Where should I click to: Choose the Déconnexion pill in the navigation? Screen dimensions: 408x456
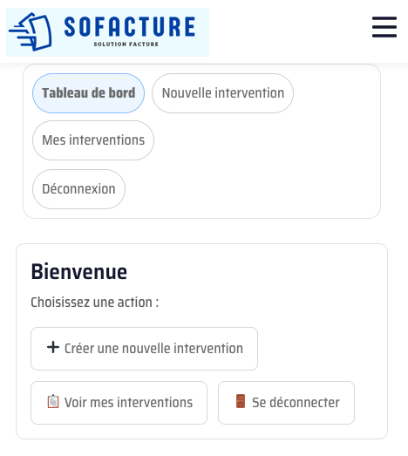coord(78,189)
